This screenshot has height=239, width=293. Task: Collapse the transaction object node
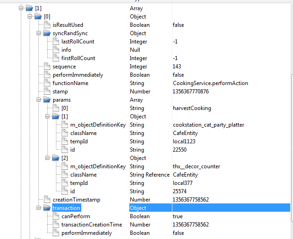39,208
